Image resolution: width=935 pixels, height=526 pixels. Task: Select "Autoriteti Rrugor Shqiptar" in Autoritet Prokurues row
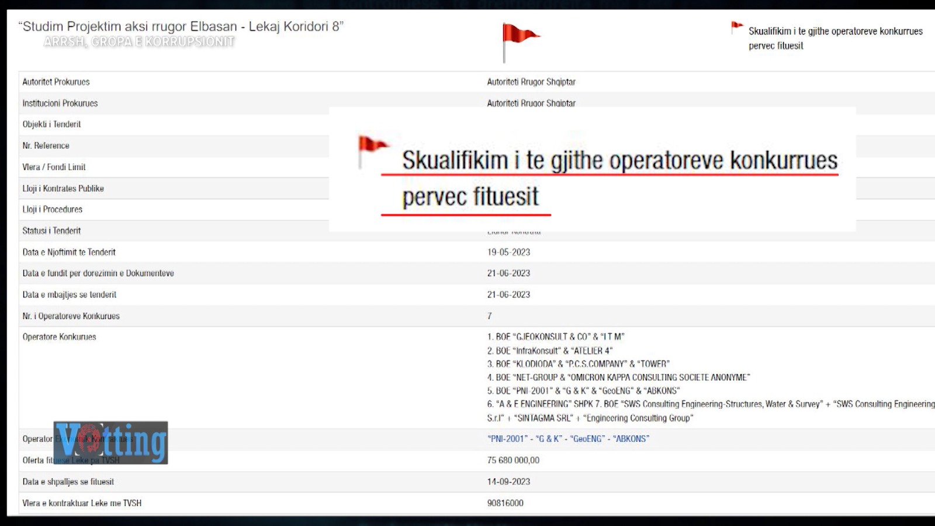click(x=531, y=82)
